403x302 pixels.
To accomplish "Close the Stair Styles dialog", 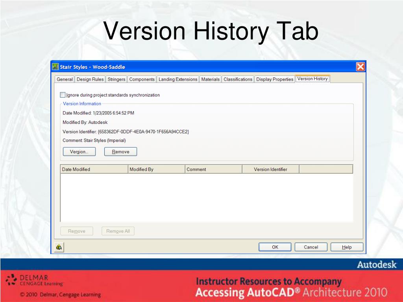I will (360, 67).
